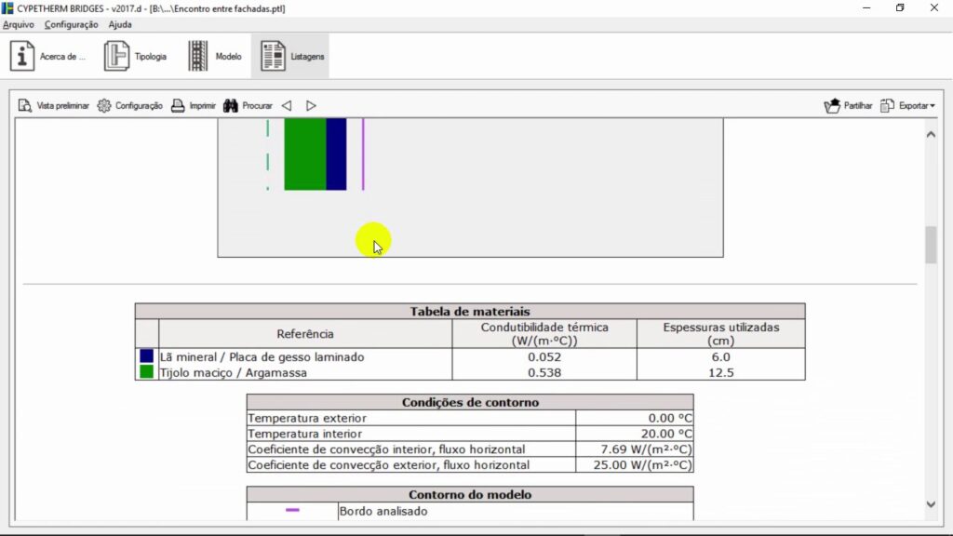953x536 pixels.
Task: Expand the Exportar dropdown
Action: (x=908, y=106)
